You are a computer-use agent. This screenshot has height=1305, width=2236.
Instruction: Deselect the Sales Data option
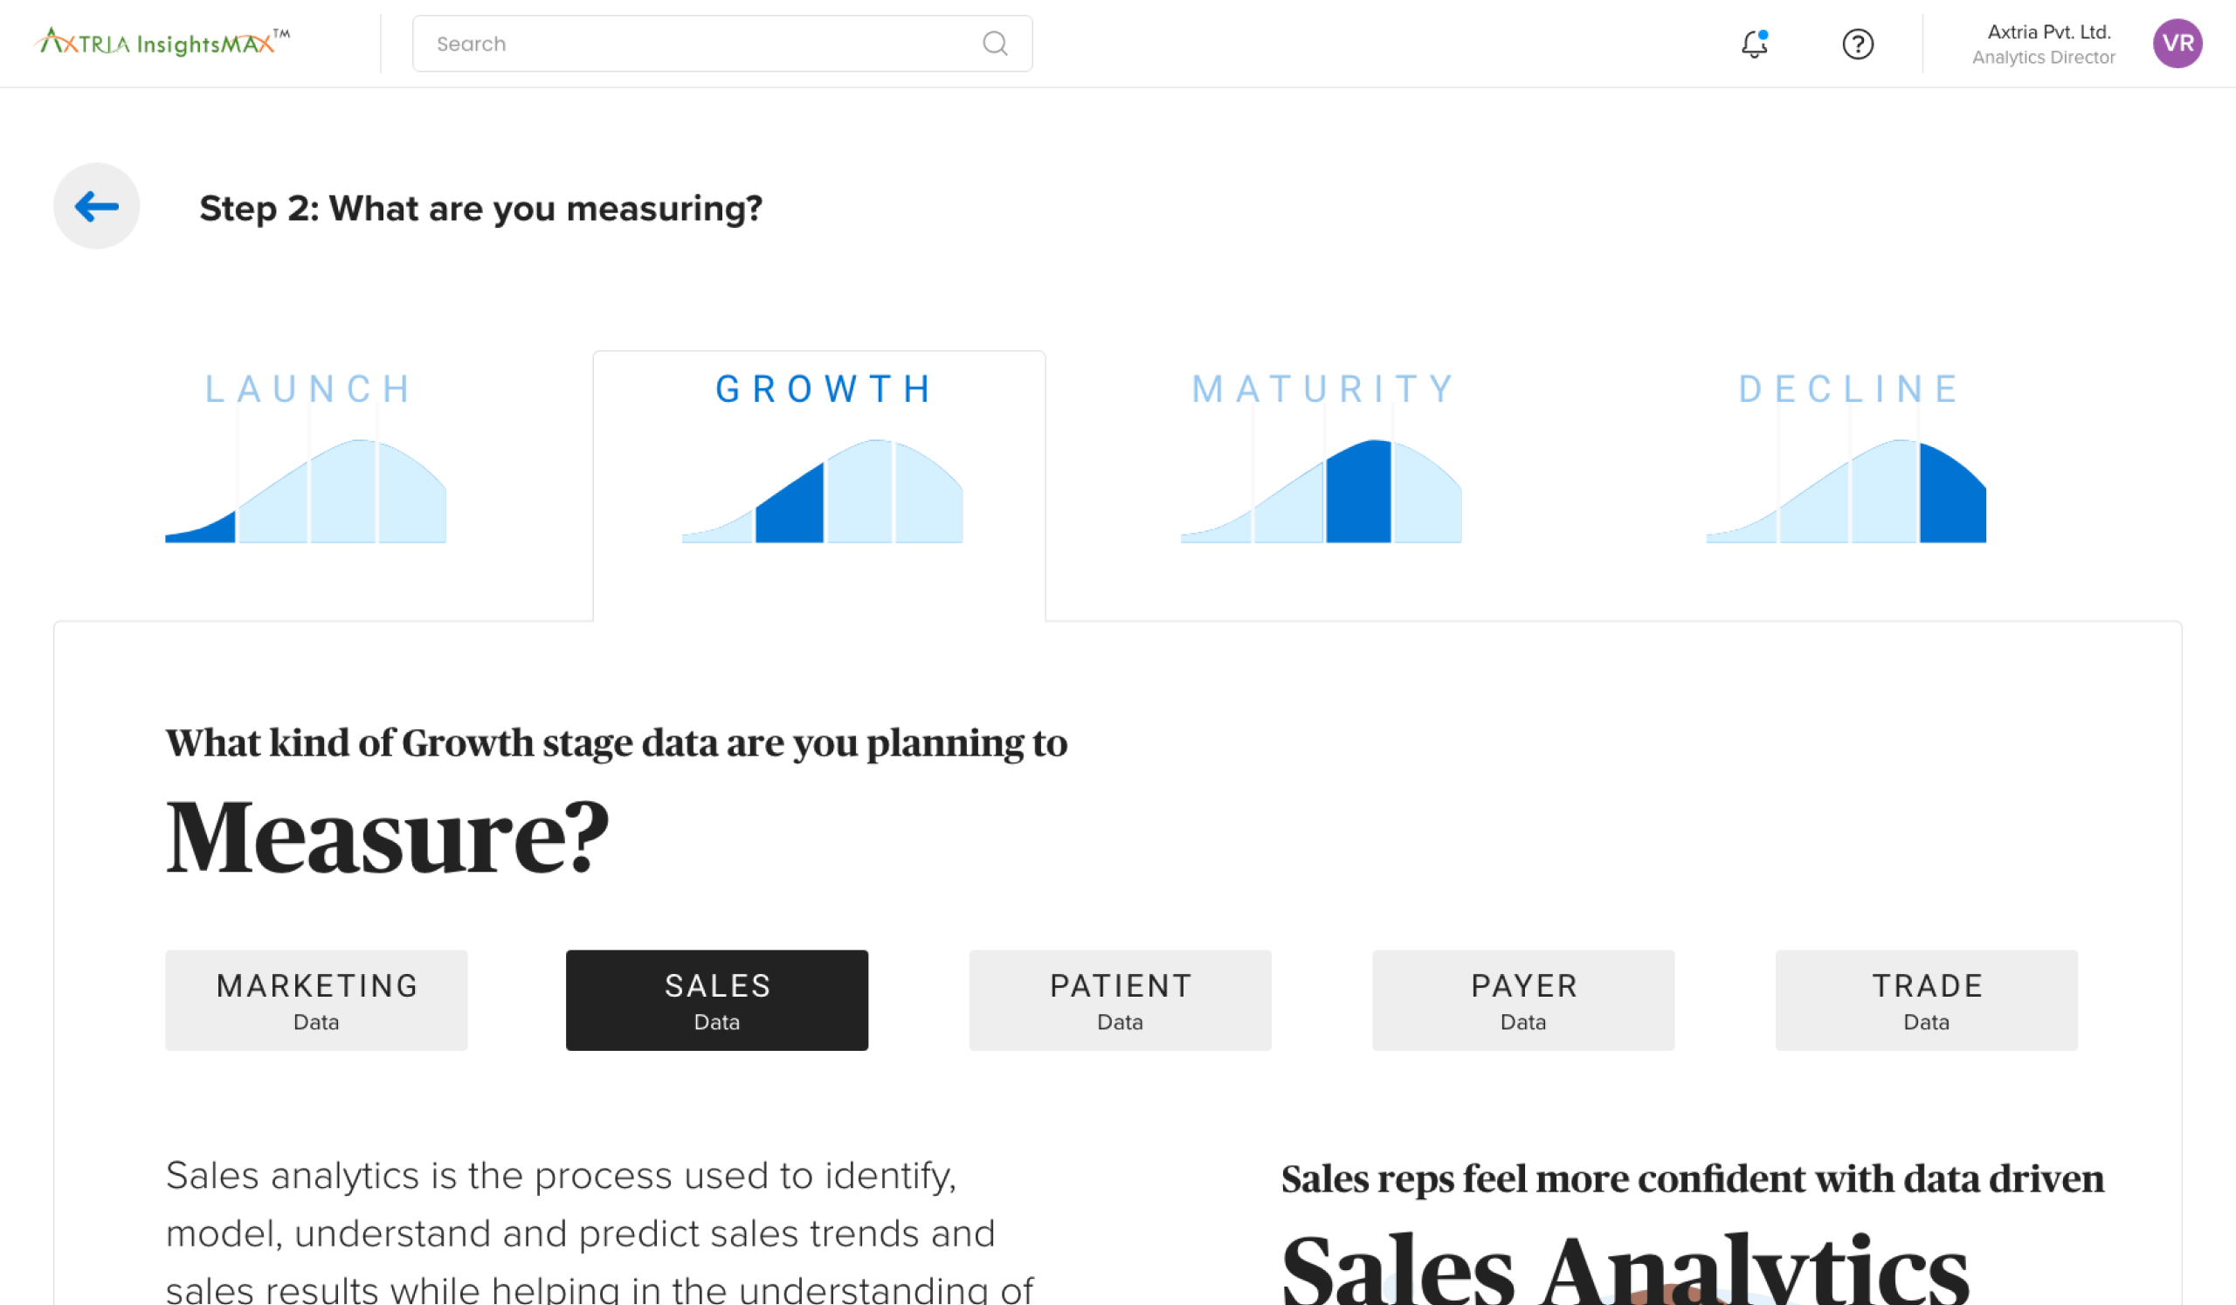[717, 1000]
